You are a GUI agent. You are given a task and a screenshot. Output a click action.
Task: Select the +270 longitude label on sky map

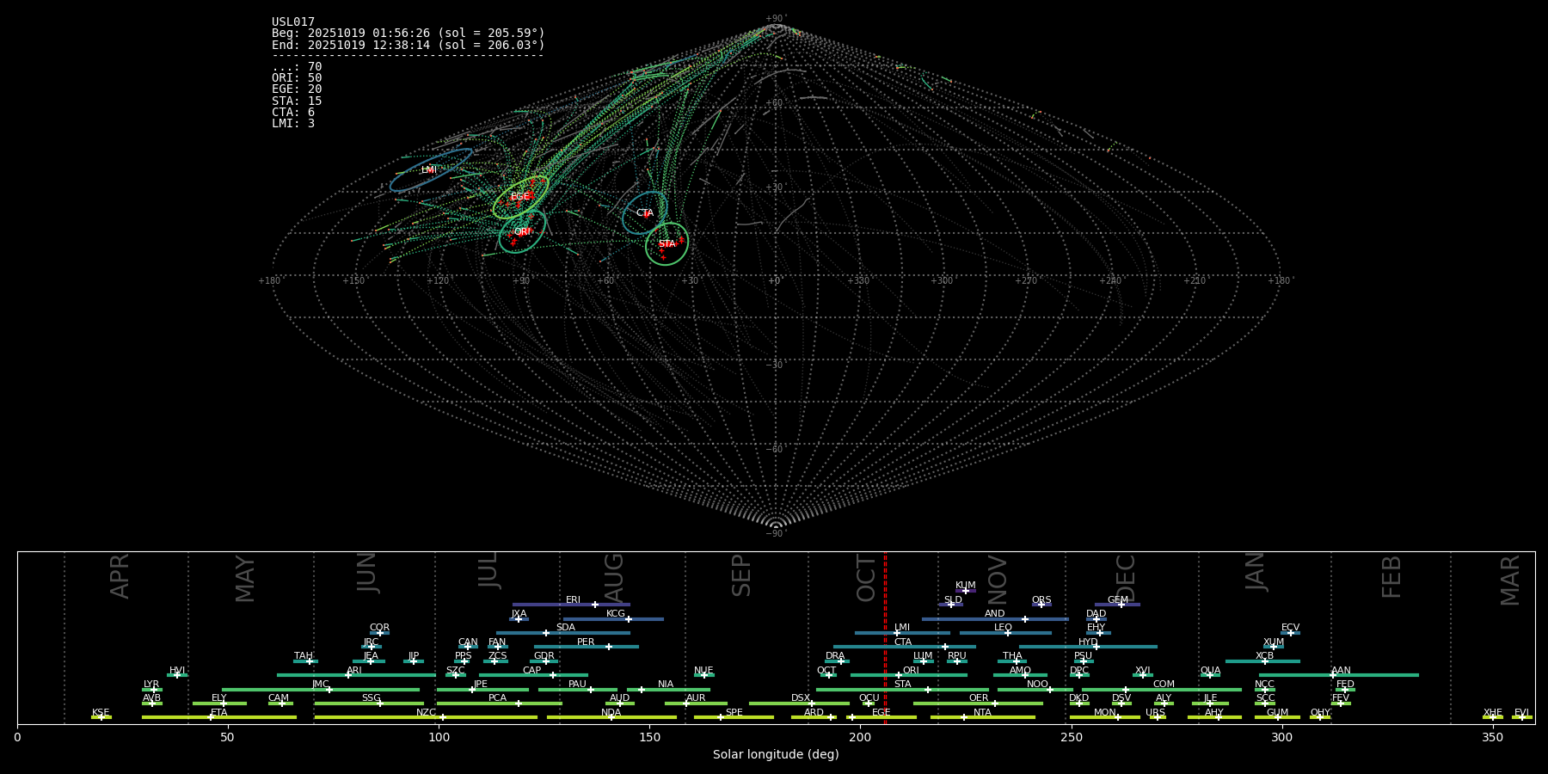point(1027,281)
